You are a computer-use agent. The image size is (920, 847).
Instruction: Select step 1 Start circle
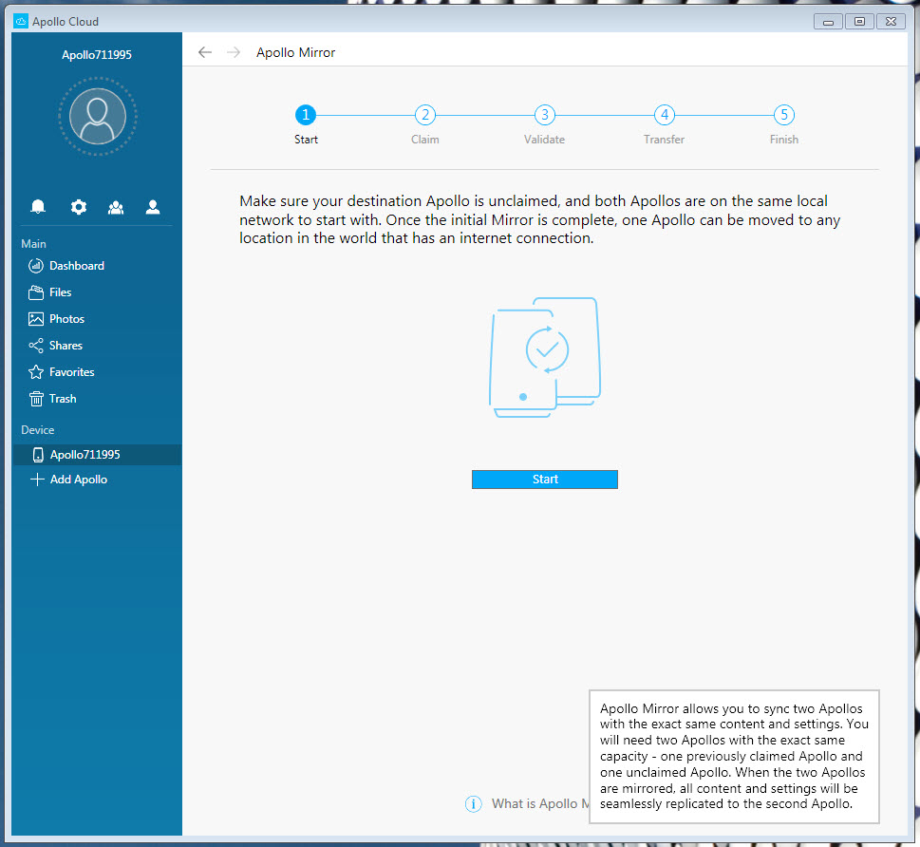coord(305,115)
